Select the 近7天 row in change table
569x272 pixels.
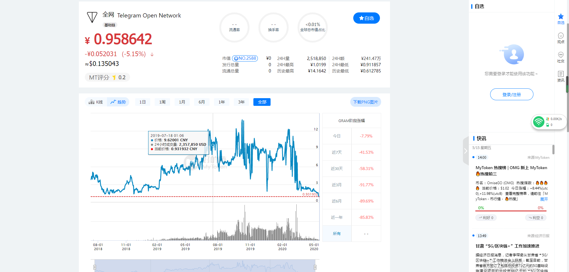(x=351, y=152)
